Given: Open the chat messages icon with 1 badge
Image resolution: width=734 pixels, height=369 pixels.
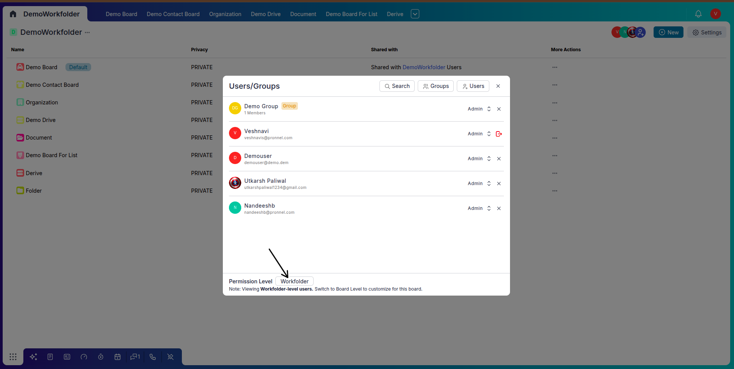Looking at the screenshot, I should pos(135,357).
